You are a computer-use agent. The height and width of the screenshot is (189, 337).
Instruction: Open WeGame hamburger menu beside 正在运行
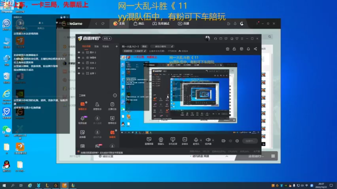click(x=273, y=156)
